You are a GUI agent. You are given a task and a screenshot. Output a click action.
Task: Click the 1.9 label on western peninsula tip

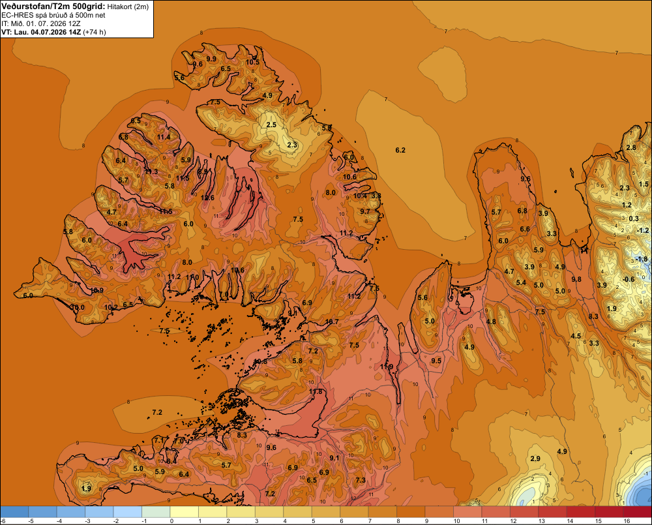click(86, 488)
